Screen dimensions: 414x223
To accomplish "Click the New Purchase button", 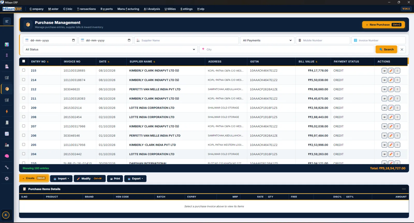I will click(x=383, y=25).
